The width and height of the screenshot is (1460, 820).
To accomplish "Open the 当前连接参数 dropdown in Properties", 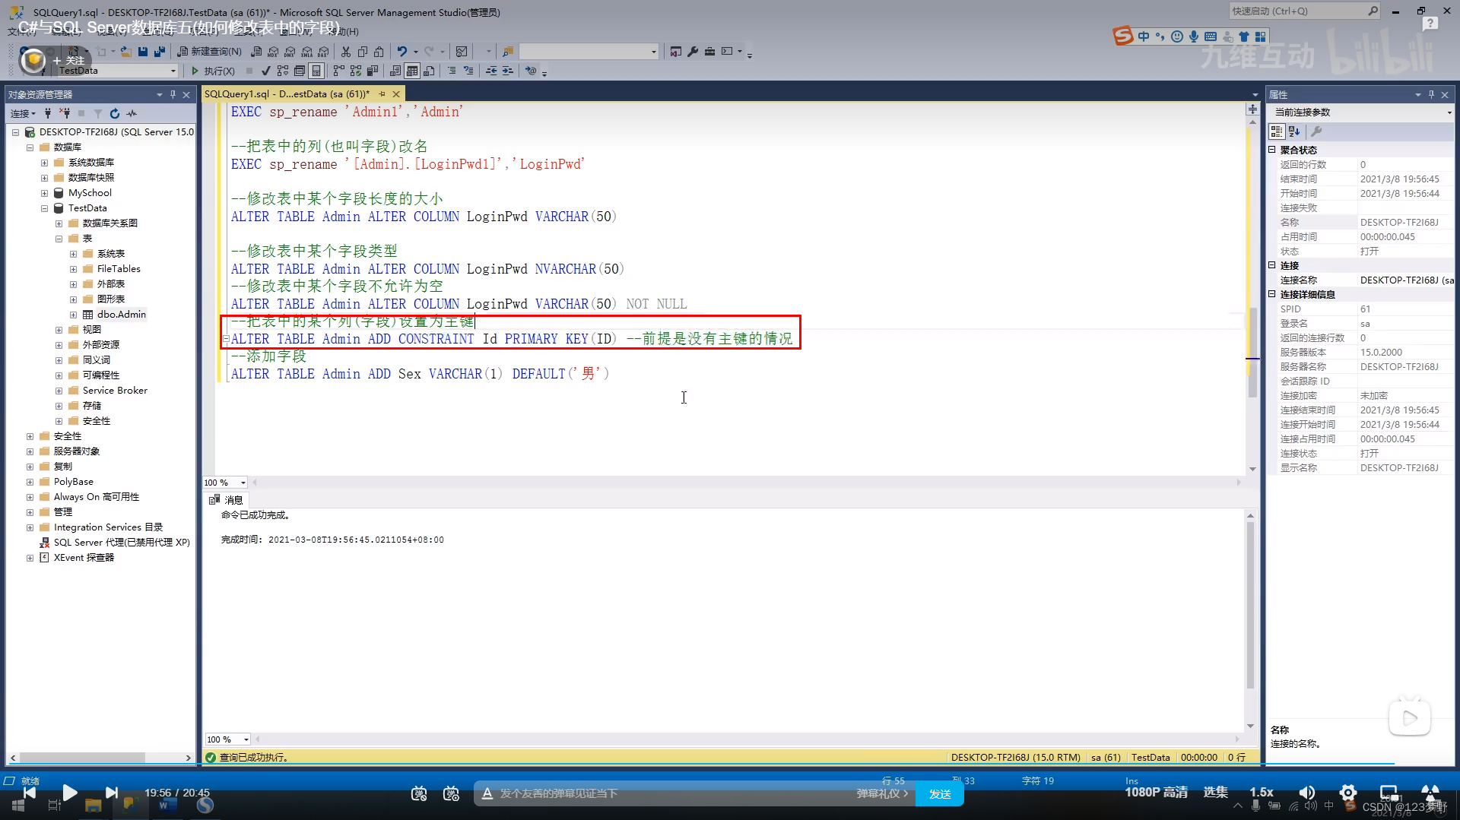I will tap(1449, 112).
